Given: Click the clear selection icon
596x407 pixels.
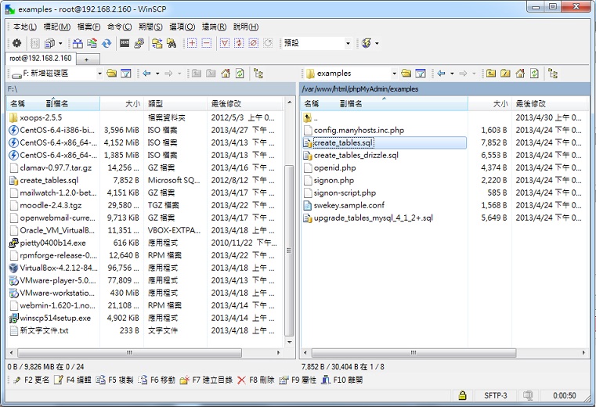Looking at the screenshot, I should coord(254,43).
